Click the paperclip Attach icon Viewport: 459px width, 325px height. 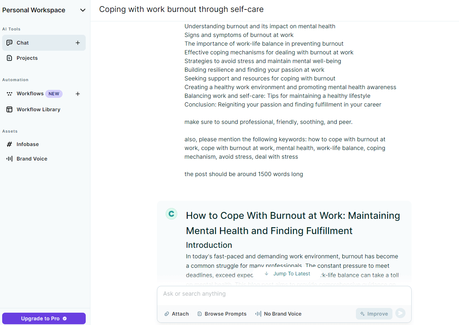(167, 314)
